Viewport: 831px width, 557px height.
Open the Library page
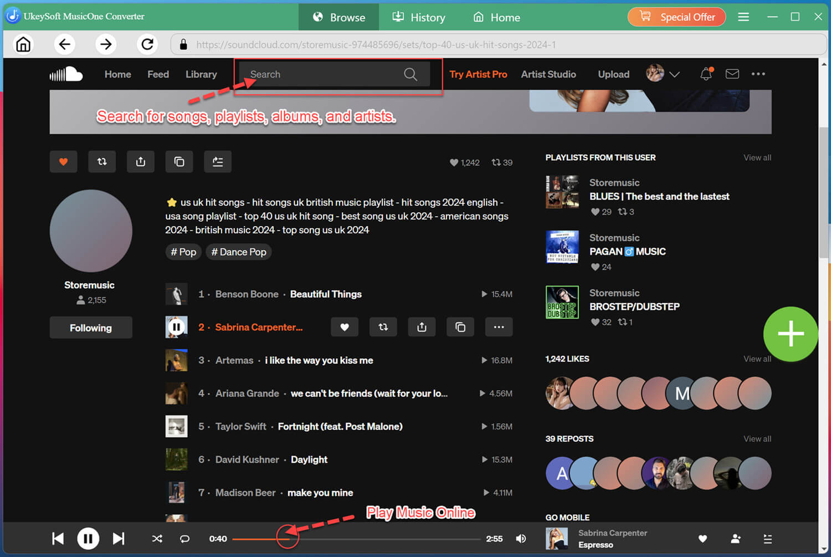[201, 74]
